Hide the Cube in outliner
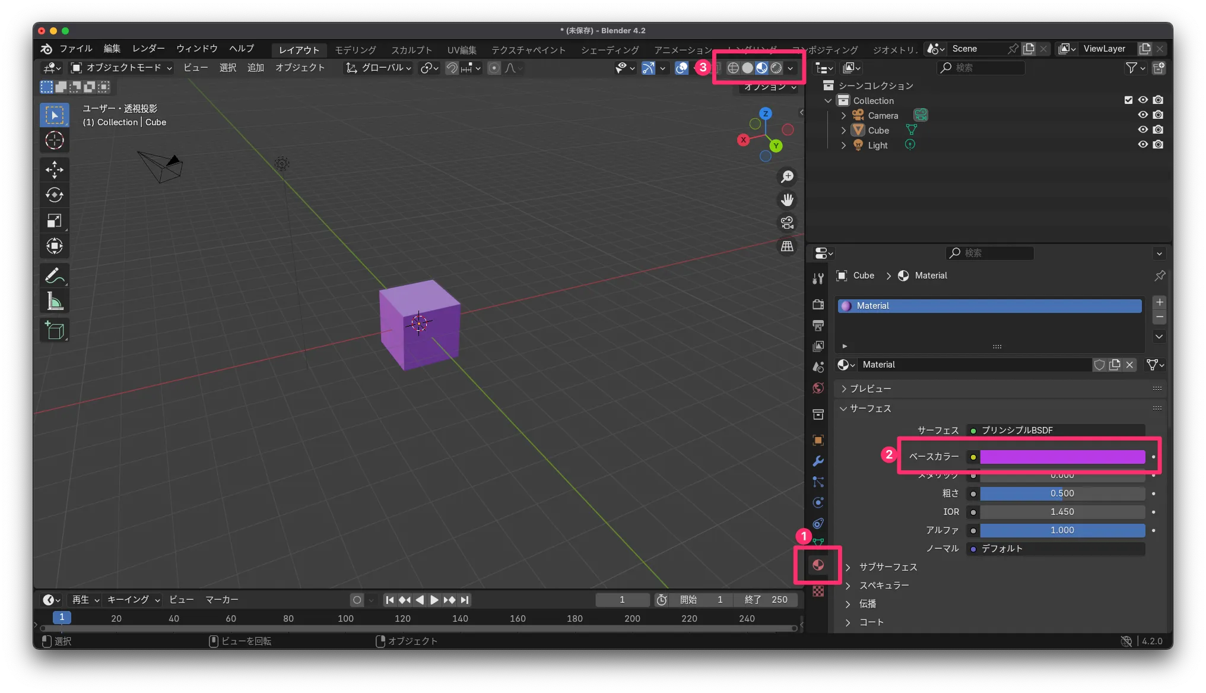The height and width of the screenshot is (693, 1206). coord(1142,130)
